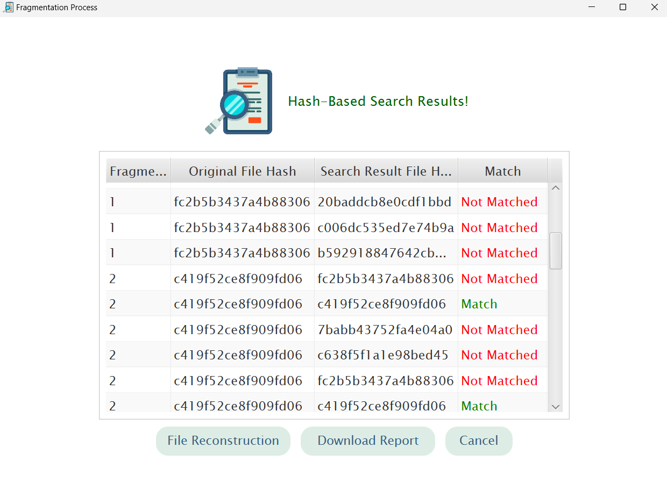Viewport: 667px width, 498px height.
Task: Select the first Not Matched row for fragment 1
Action: [x=323, y=201]
